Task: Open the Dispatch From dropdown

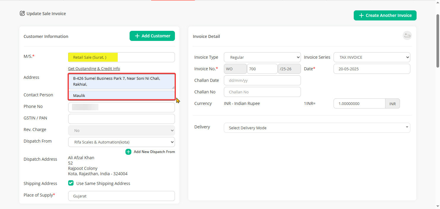Action: click(x=121, y=142)
